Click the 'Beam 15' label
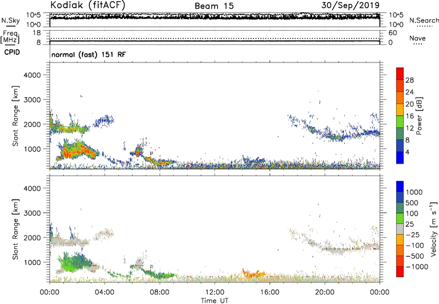The width and height of the screenshot is (439, 304). point(214,6)
